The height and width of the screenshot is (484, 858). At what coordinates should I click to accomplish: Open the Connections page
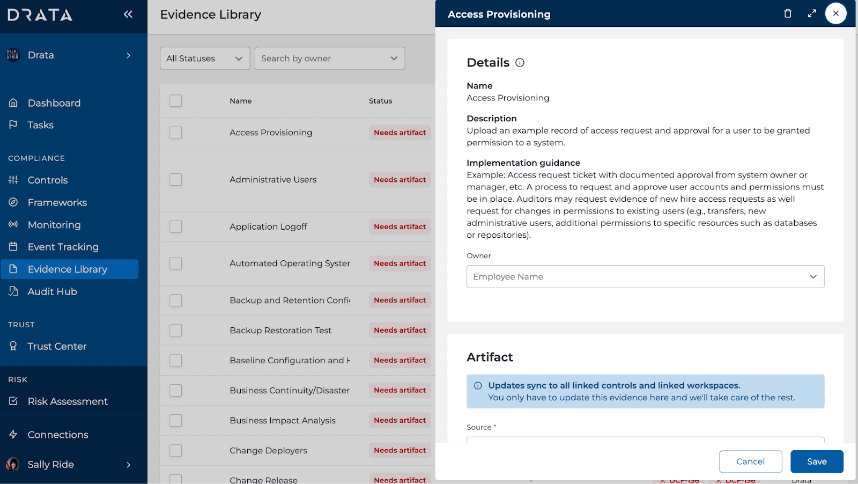[x=58, y=435]
